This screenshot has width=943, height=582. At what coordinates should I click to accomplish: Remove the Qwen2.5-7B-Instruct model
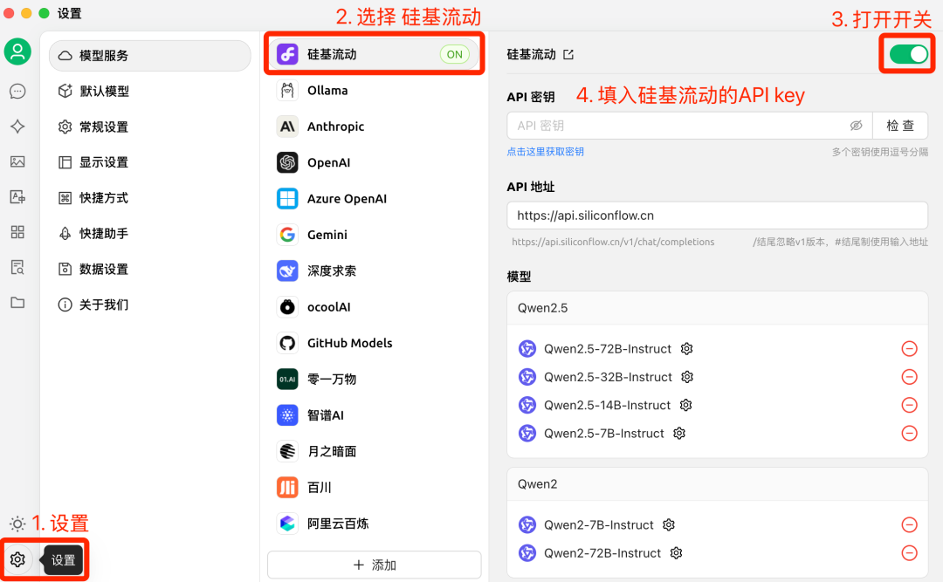pos(909,434)
